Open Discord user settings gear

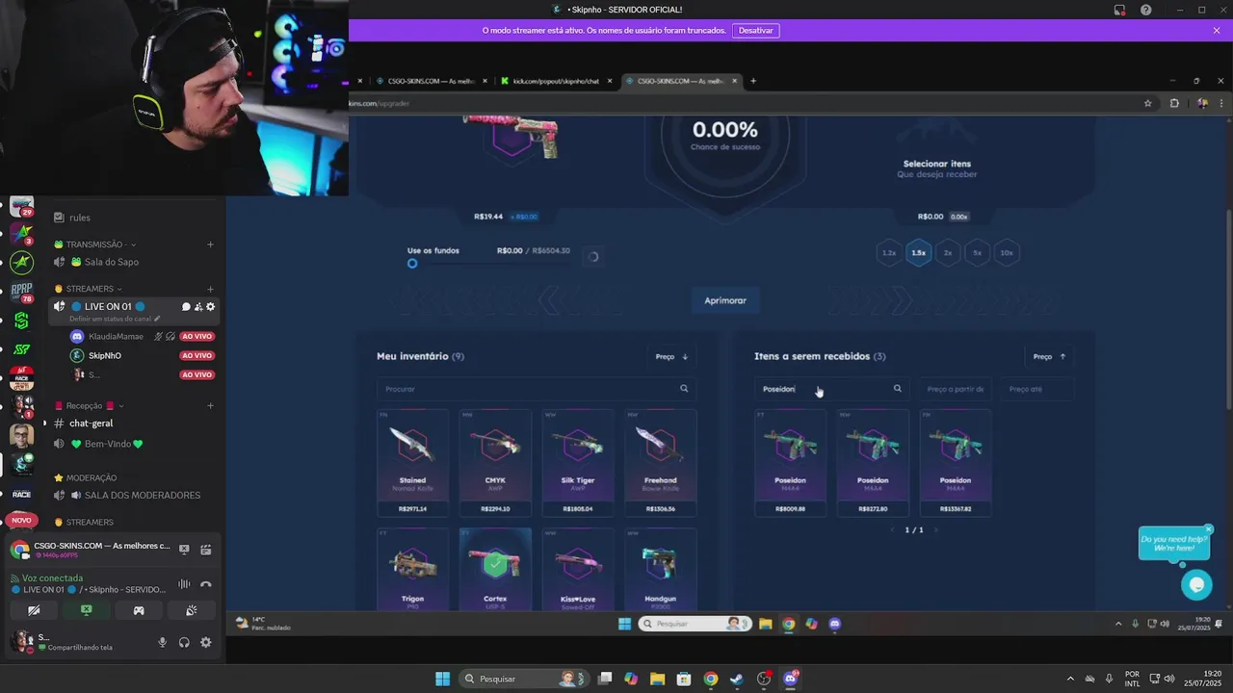click(205, 642)
